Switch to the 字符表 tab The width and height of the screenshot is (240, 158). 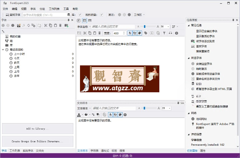(94, 151)
